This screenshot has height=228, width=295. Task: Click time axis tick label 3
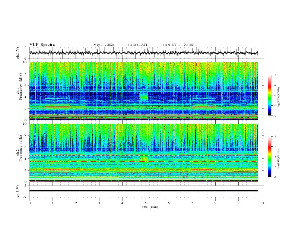click(x=99, y=203)
